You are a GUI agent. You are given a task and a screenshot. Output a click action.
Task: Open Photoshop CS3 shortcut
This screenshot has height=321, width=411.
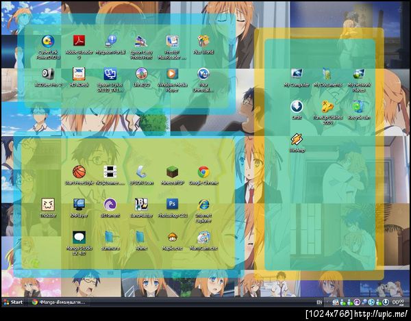click(x=172, y=204)
